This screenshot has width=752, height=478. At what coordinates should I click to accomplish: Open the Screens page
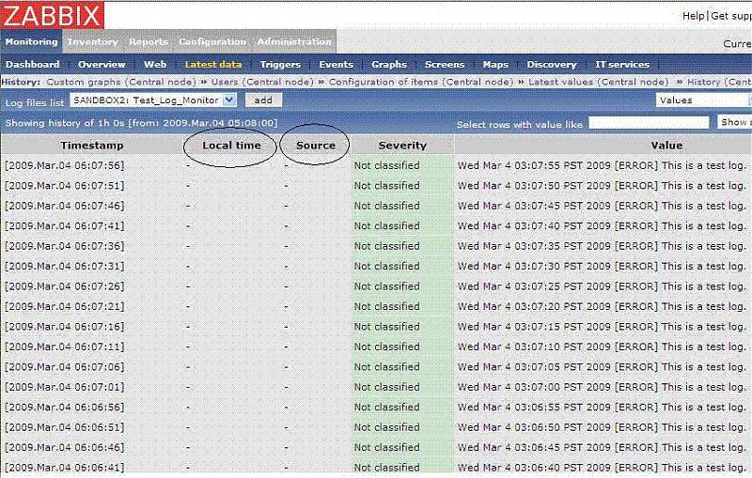click(x=445, y=64)
